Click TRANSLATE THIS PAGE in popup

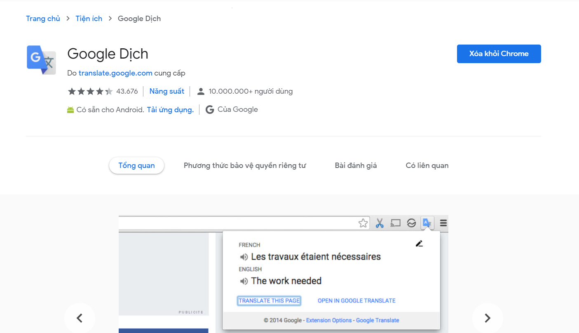coord(269,301)
